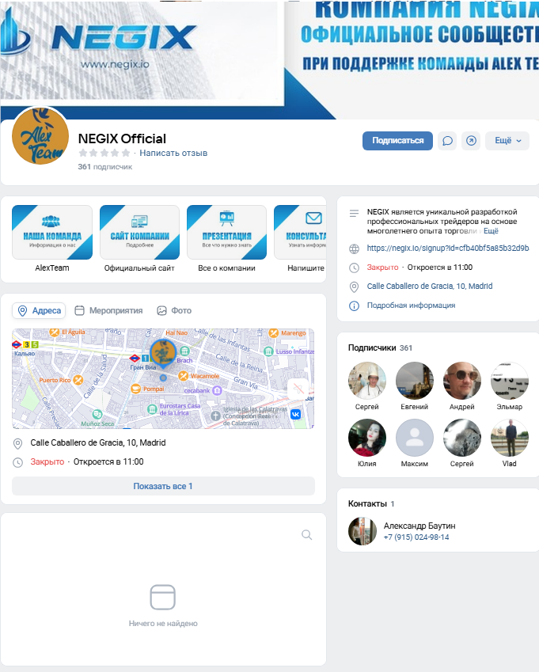539x672 pixels.
Task: Switch to the Фото tab
Action: [x=174, y=311]
